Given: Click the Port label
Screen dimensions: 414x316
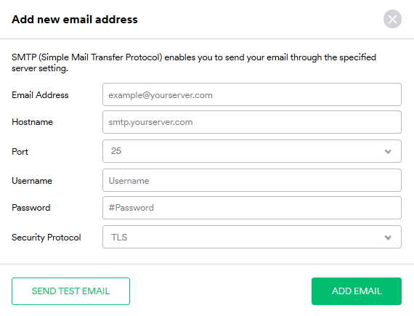Looking at the screenshot, I should click(20, 152).
